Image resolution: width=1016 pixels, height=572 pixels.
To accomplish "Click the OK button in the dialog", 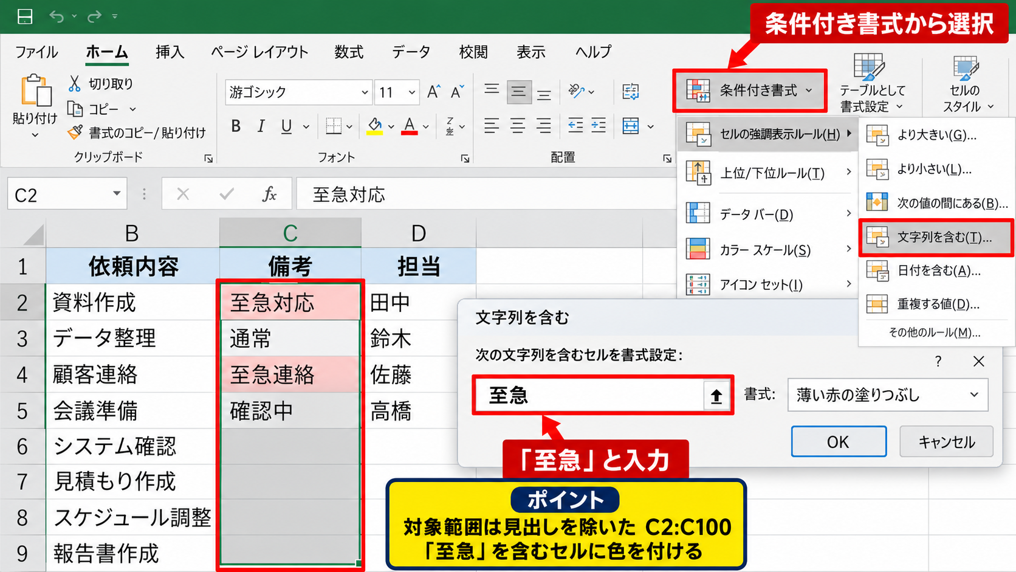I will coord(839,442).
